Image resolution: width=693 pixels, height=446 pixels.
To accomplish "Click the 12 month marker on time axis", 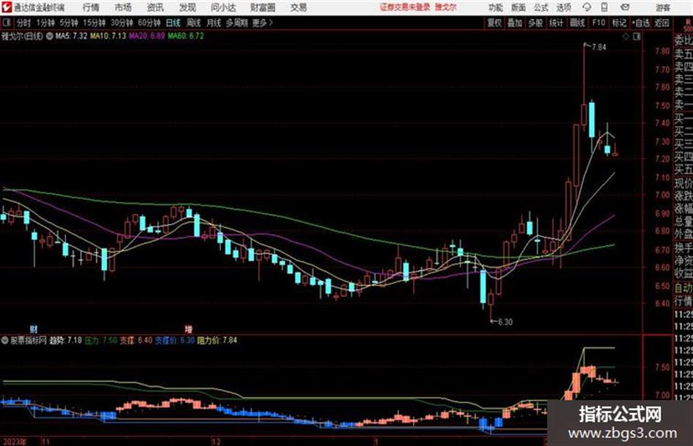I will tap(216, 442).
